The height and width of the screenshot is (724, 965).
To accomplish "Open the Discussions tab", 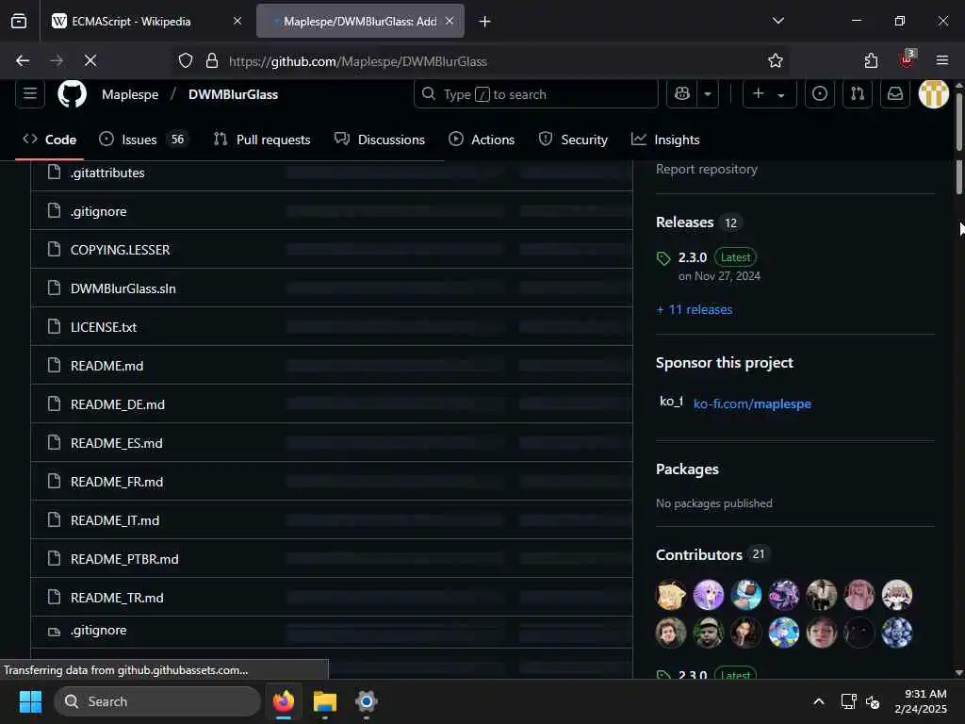I will 380,140.
